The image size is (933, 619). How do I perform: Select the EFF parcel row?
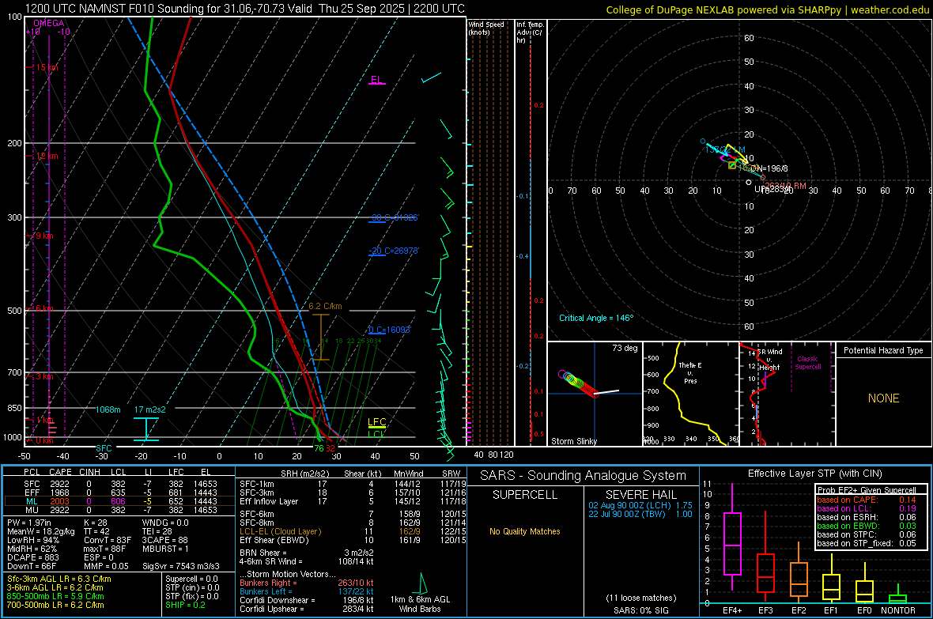coord(119,493)
